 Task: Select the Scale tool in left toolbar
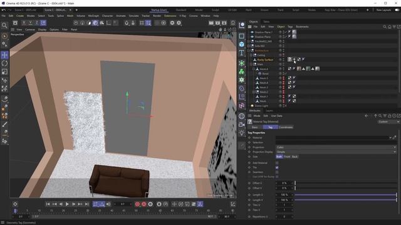pos(4,72)
